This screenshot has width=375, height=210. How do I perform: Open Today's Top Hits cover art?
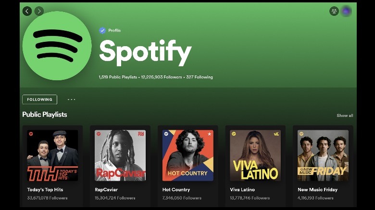tap(52, 155)
